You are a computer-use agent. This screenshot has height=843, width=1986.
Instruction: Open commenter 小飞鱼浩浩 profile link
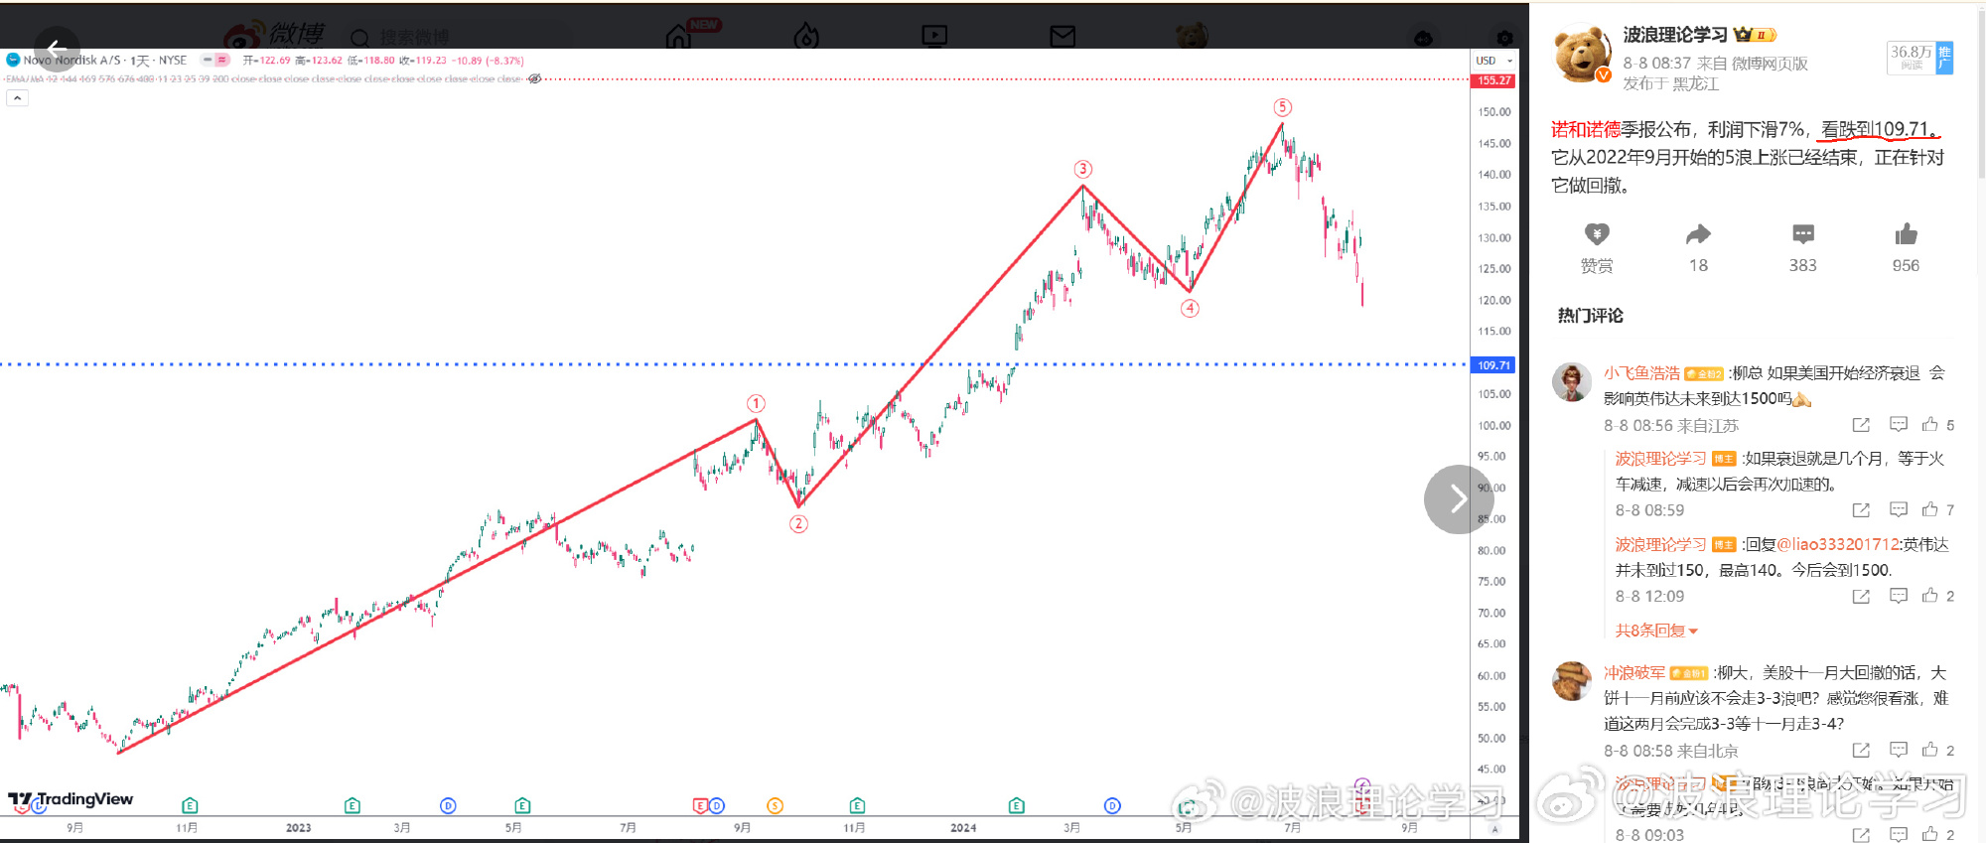click(1641, 373)
